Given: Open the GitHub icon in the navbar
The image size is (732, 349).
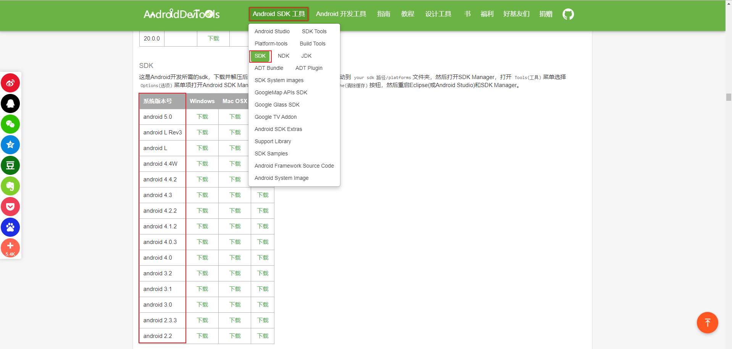Looking at the screenshot, I should 568,14.
